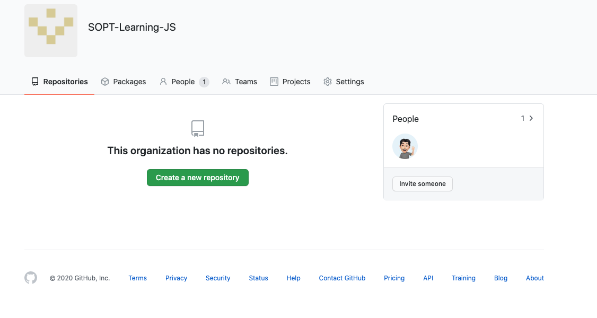
Task: Open the SOPT-Learning-JS organization name link
Action: point(131,28)
